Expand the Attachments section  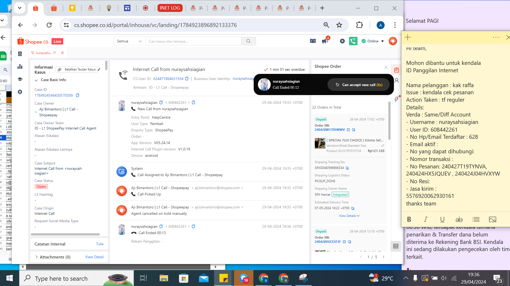pos(36,257)
